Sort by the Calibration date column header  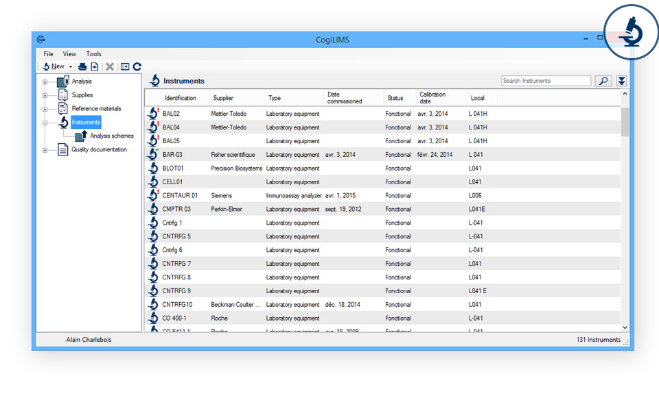(x=432, y=98)
